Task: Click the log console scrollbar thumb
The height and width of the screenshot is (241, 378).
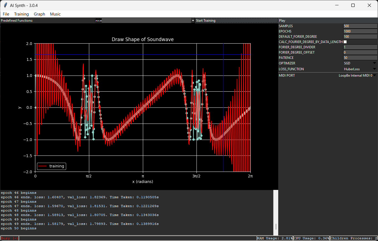Action: pyautogui.click(x=276, y=227)
